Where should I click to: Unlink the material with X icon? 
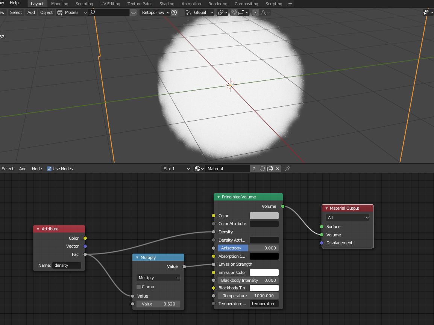point(278,169)
